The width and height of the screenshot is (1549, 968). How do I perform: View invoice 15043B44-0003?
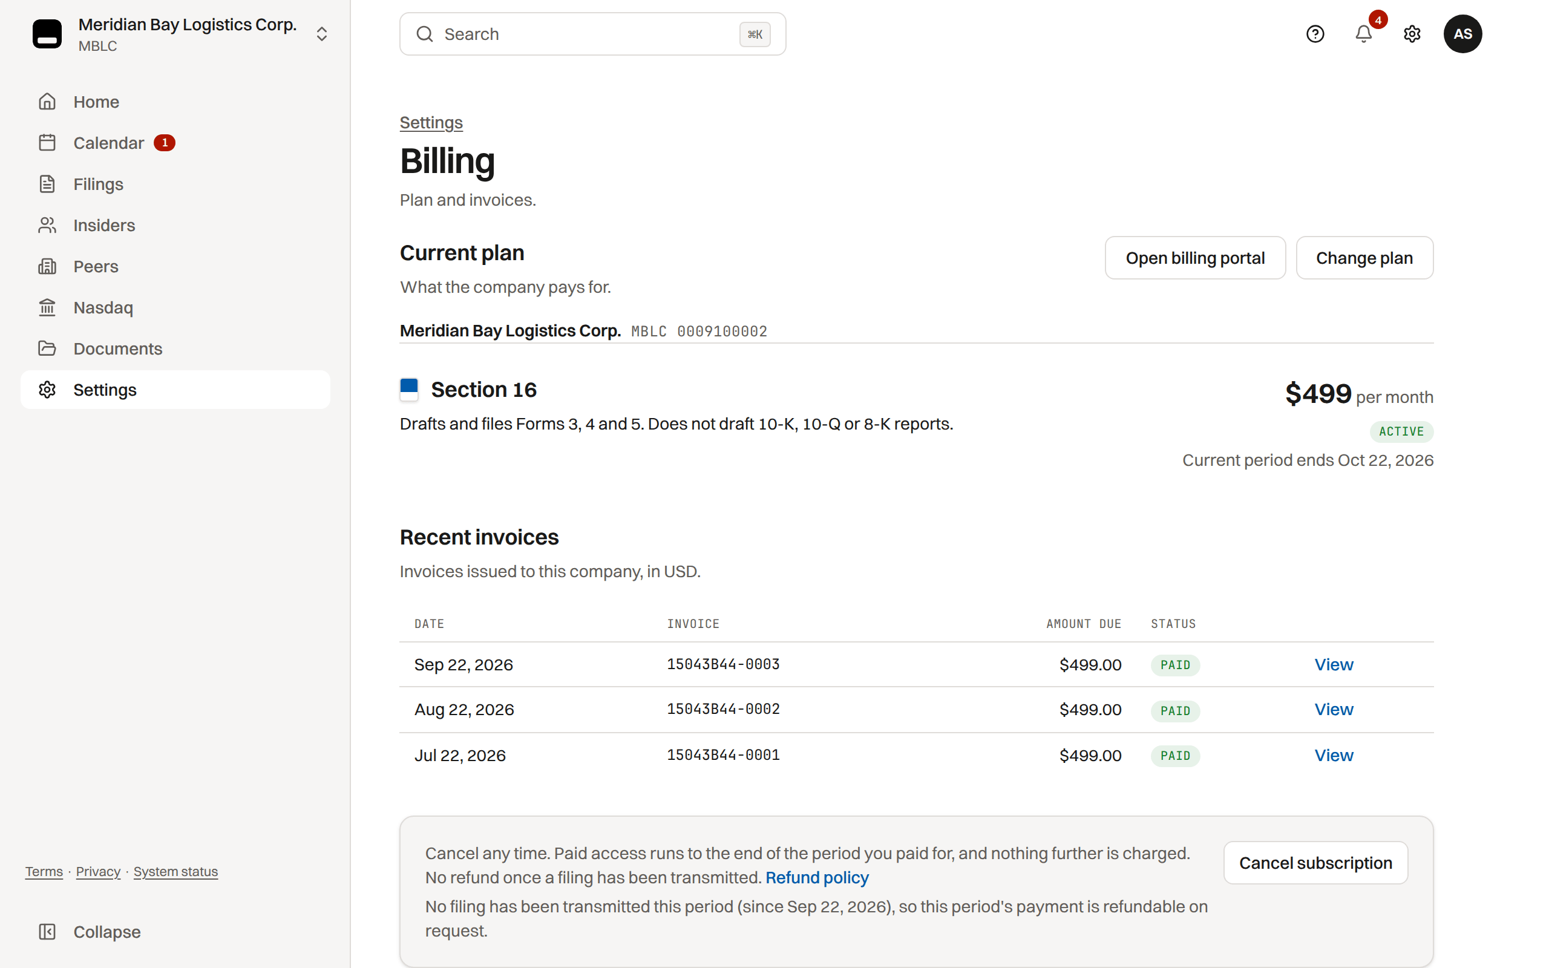point(1334,664)
